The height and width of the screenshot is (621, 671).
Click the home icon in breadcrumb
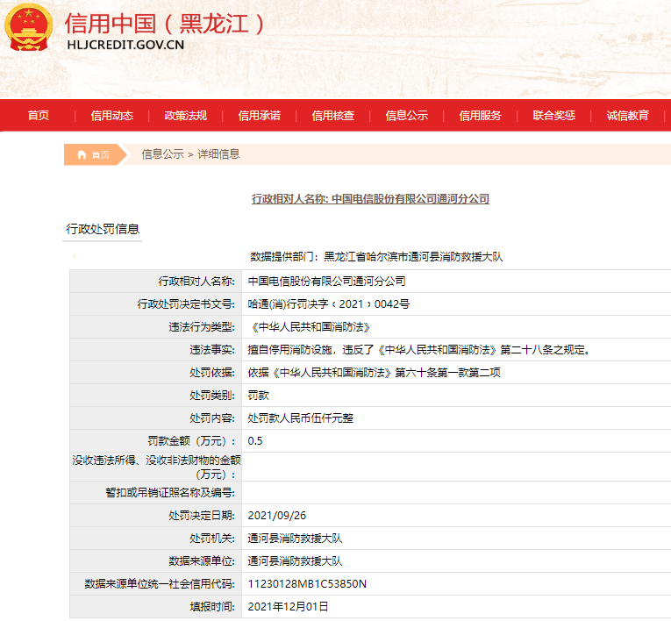click(82, 154)
